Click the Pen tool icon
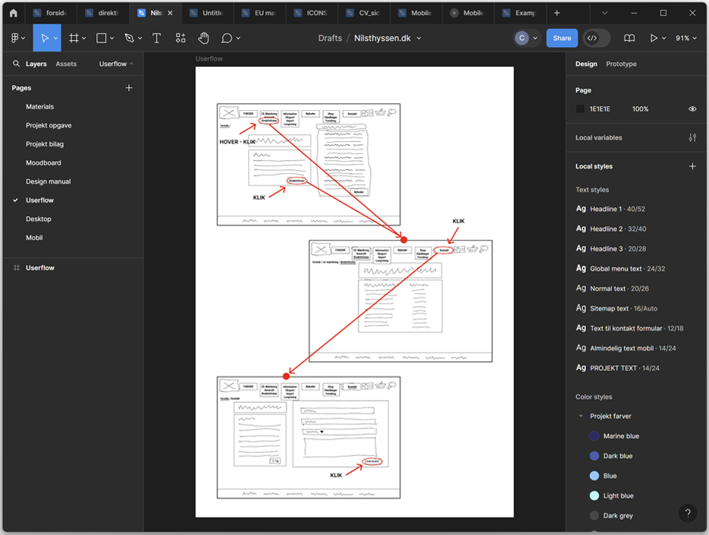The width and height of the screenshot is (709, 535). tap(129, 38)
